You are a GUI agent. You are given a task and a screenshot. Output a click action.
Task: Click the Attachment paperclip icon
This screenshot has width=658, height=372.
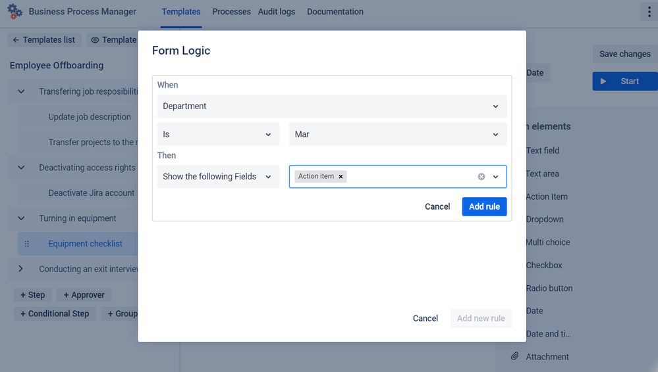click(515, 356)
